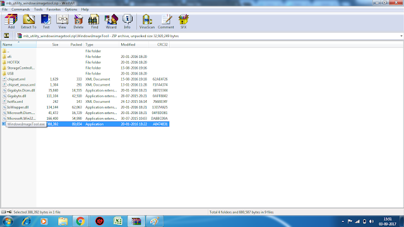Click the Extract To icon
Viewport: 404px width, 227px height.
pyautogui.click(x=28, y=21)
